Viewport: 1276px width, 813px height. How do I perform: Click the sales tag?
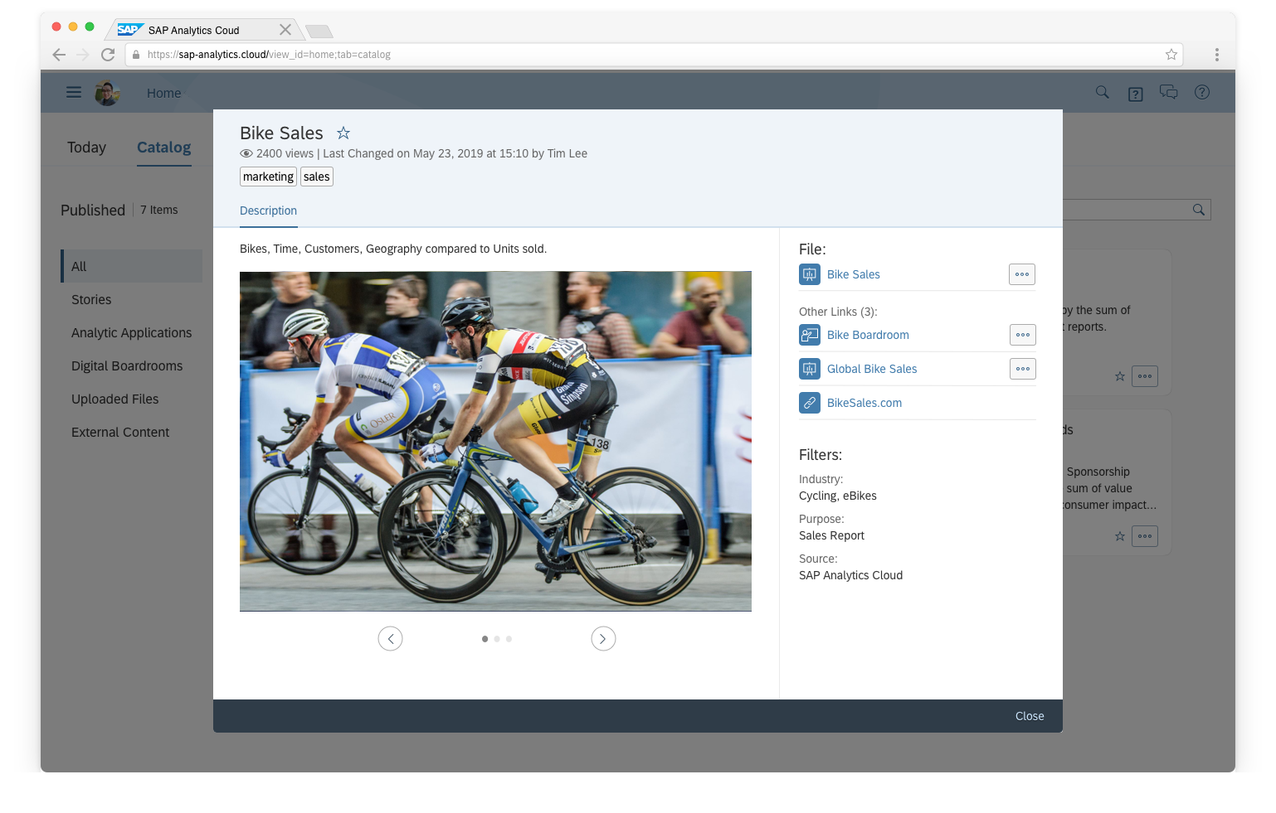[317, 177]
